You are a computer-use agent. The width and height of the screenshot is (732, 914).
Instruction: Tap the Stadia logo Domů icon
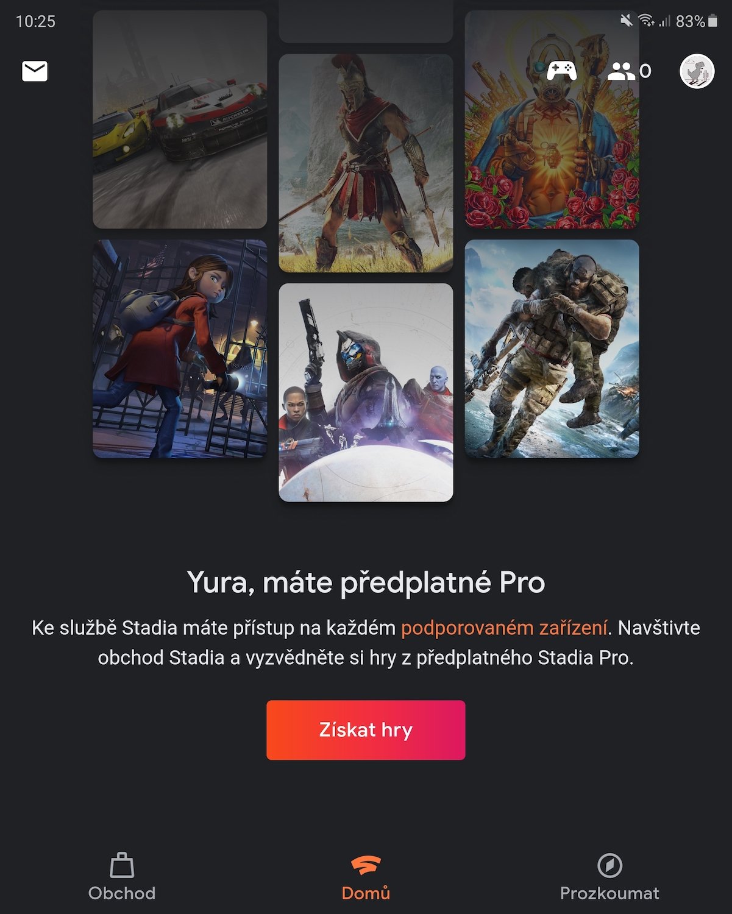coord(366,865)
